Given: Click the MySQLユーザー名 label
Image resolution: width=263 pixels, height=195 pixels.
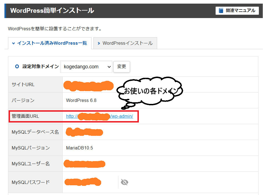Looking at the screenshot, I should pyautogui.click(x=31, y=164).
